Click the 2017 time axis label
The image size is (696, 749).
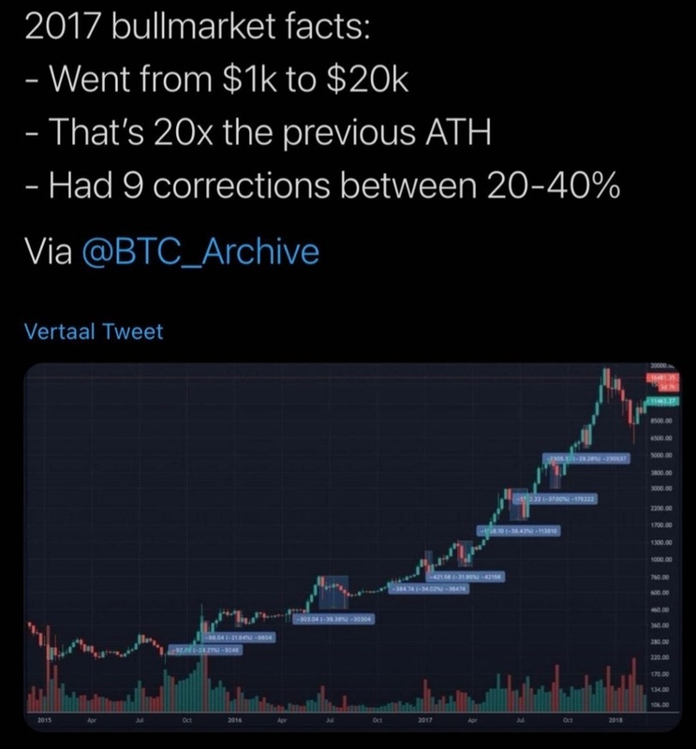(x=424, y=722)
